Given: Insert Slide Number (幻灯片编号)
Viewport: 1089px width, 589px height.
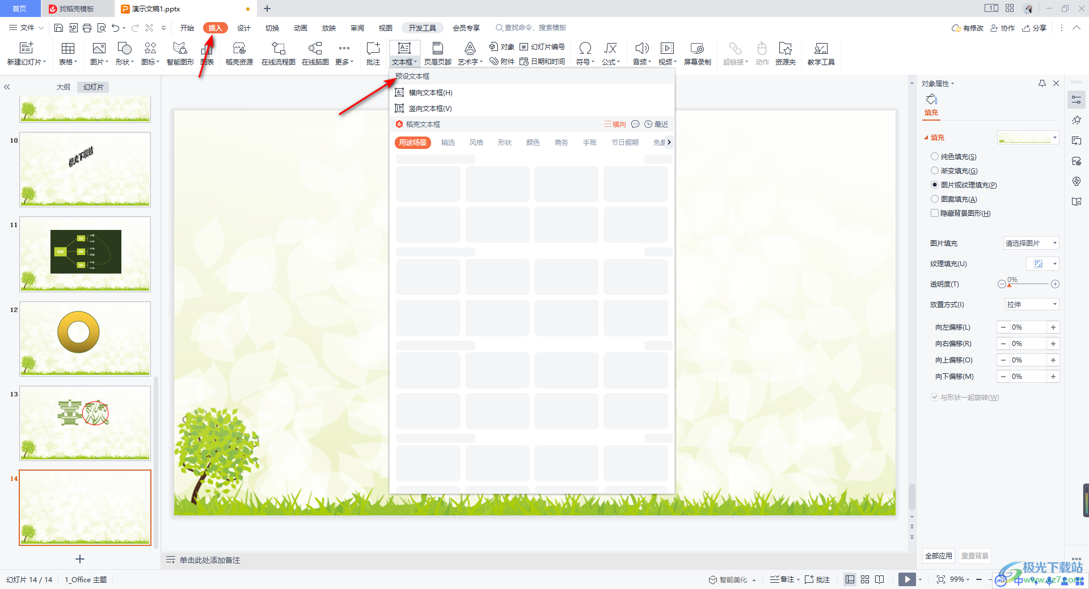Looking at the screenshot, I should point(542,46).
